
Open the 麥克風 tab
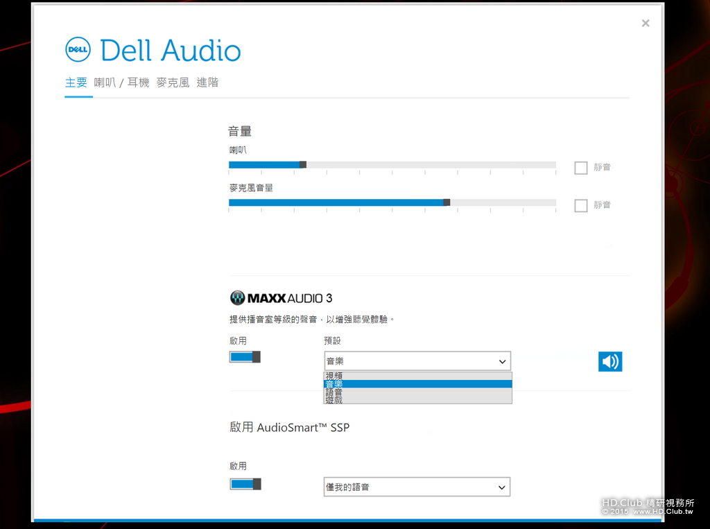click(173, 83)
